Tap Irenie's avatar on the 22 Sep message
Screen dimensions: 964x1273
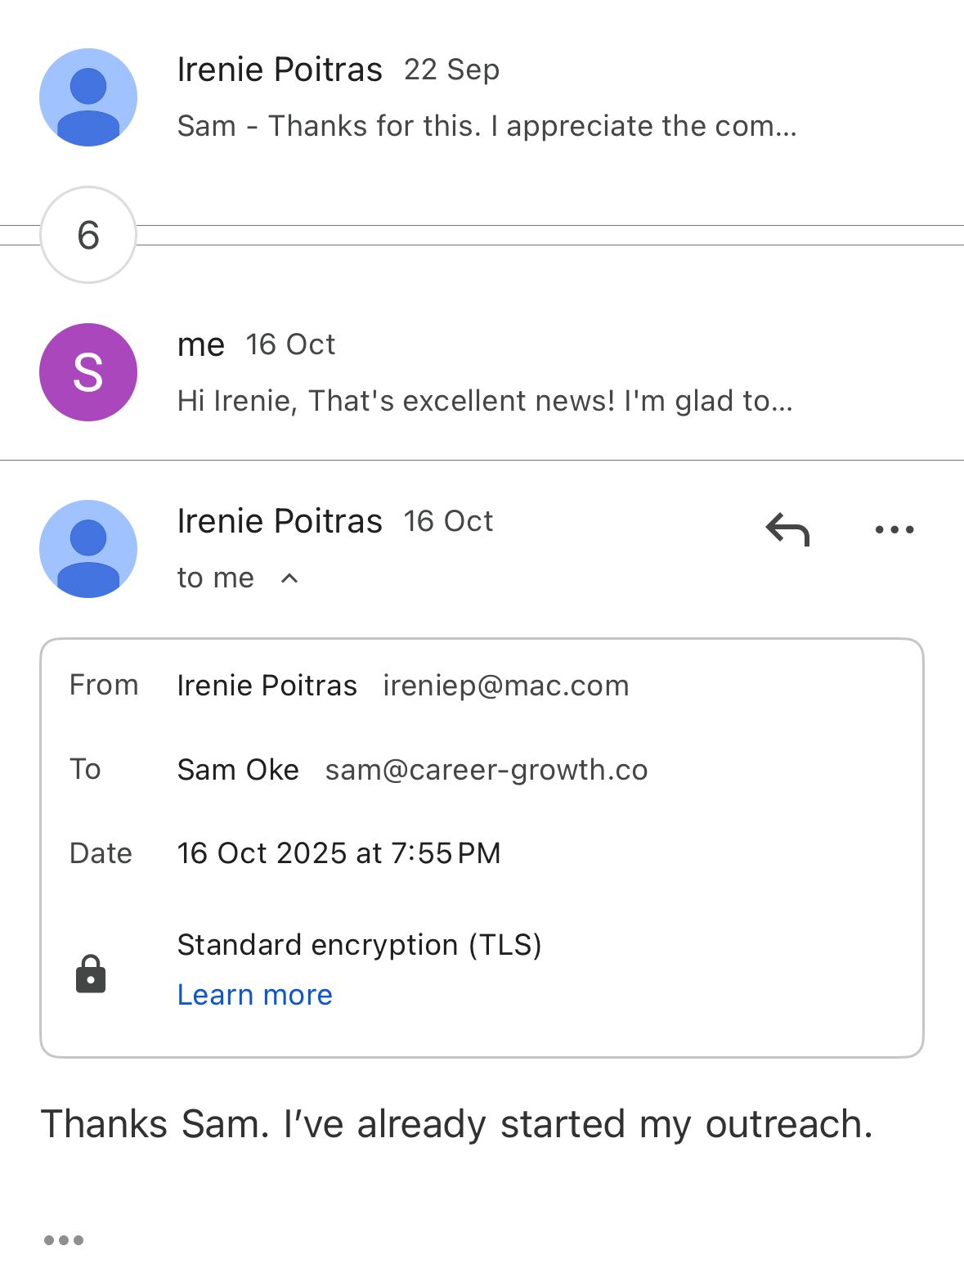(88, 97)
